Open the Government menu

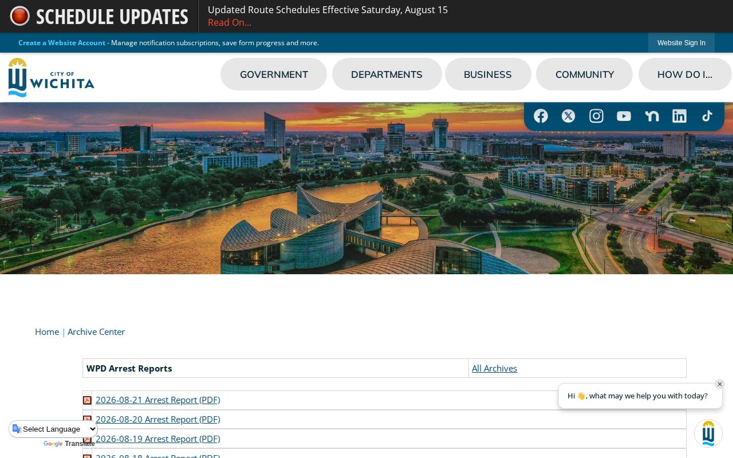[x=274, y=74]
